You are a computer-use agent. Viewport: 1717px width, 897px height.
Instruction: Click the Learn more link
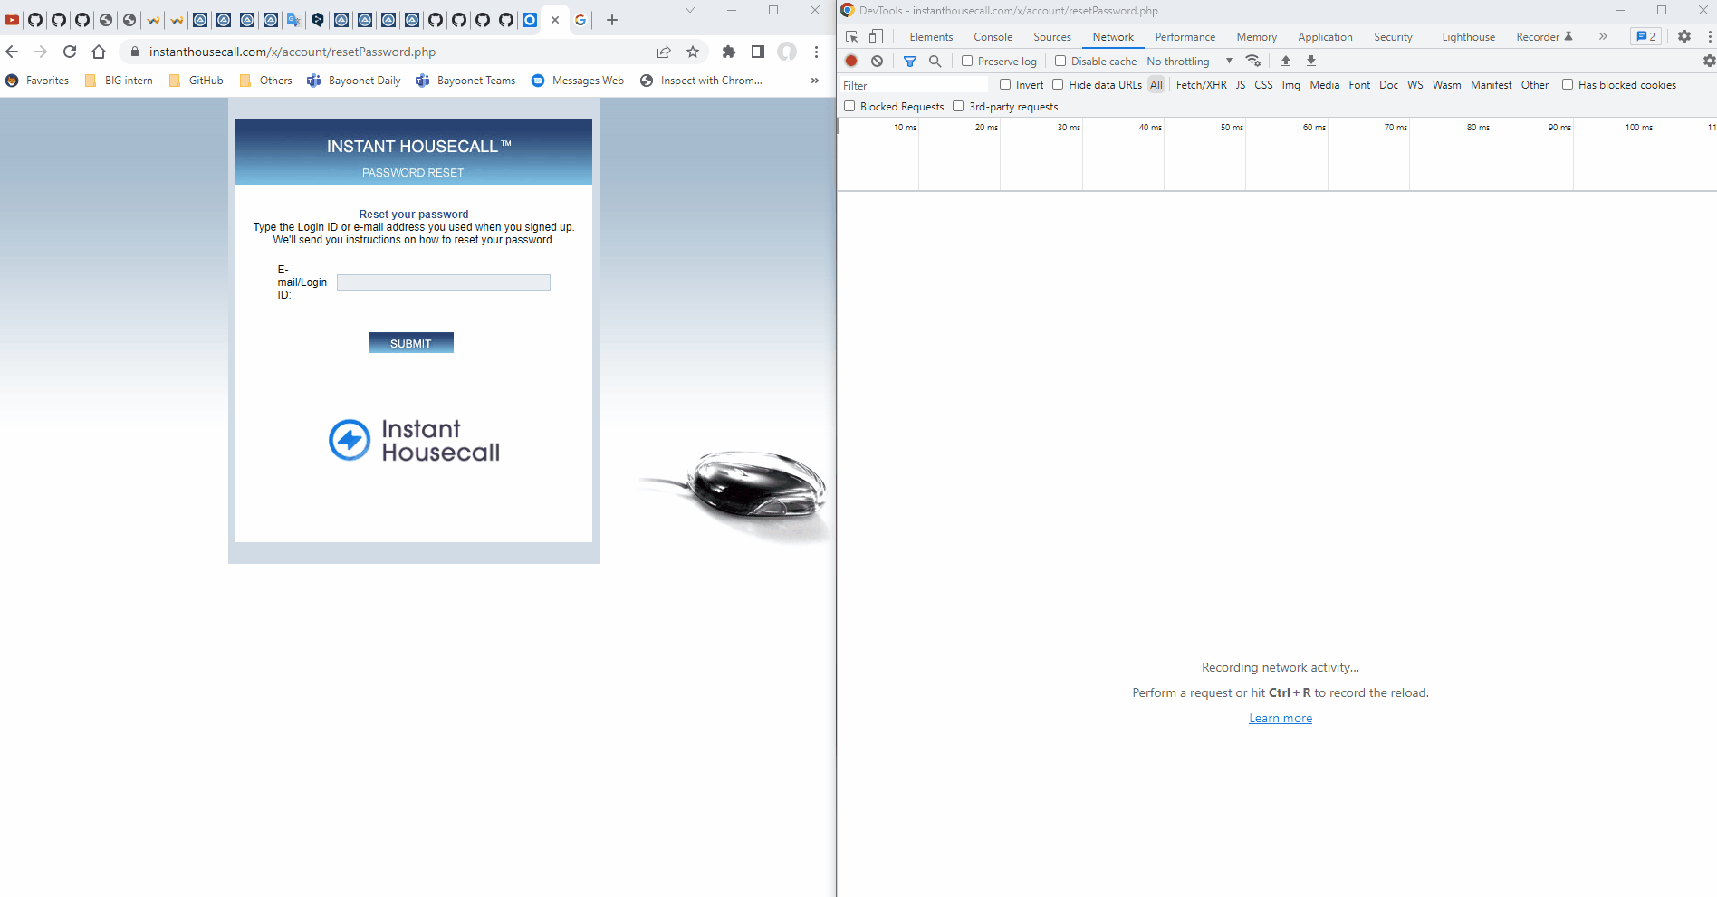[x=1280, y=717]
